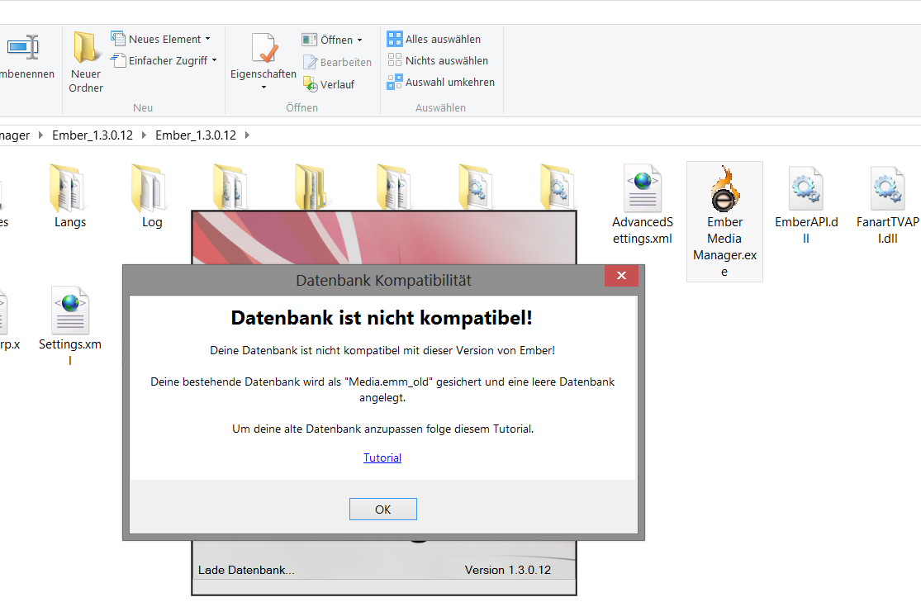Expand the breadcrumb chevron right after 'nager'

click(x=40, y=135)
